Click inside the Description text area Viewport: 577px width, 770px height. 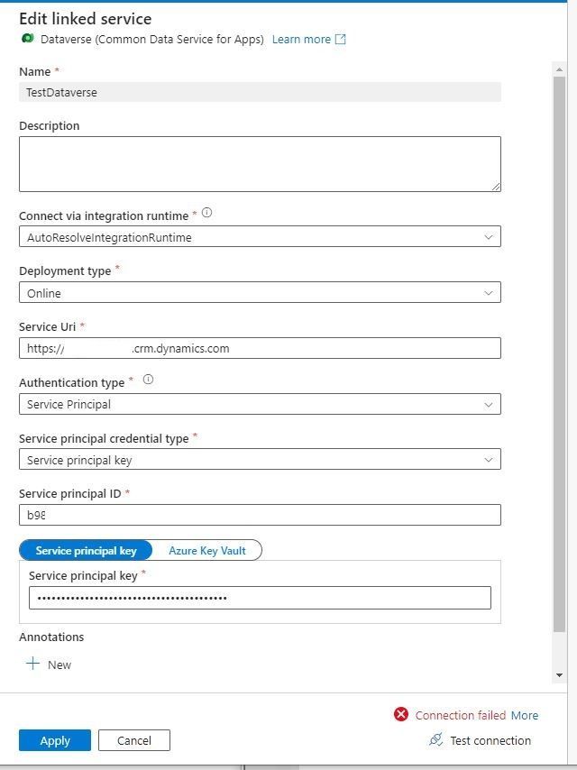(x=260, y=162)
